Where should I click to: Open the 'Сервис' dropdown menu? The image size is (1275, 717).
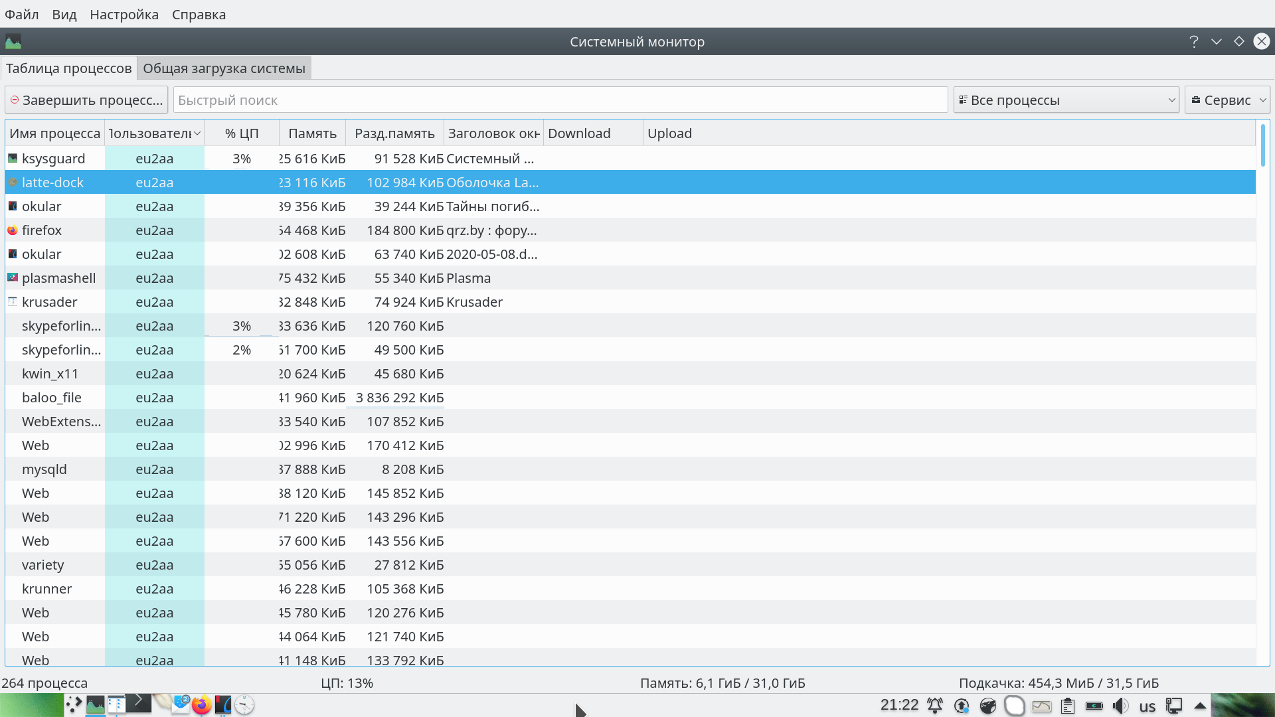click(1227, 100)
